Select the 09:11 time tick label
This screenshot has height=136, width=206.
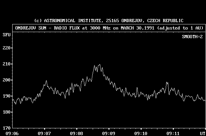click(x=173, y=133)
